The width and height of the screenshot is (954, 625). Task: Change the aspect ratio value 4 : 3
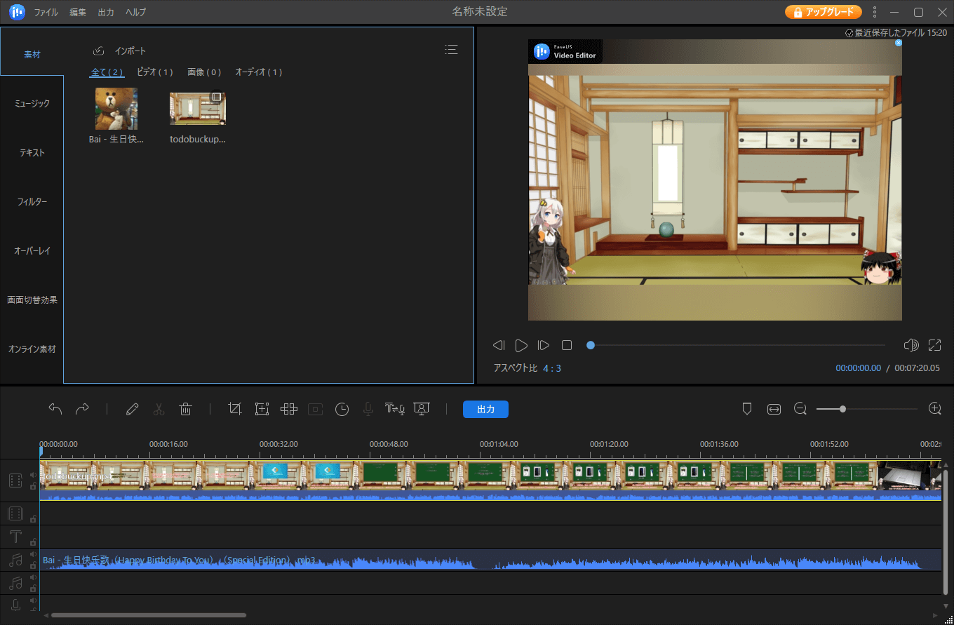[x=551, y=368]
